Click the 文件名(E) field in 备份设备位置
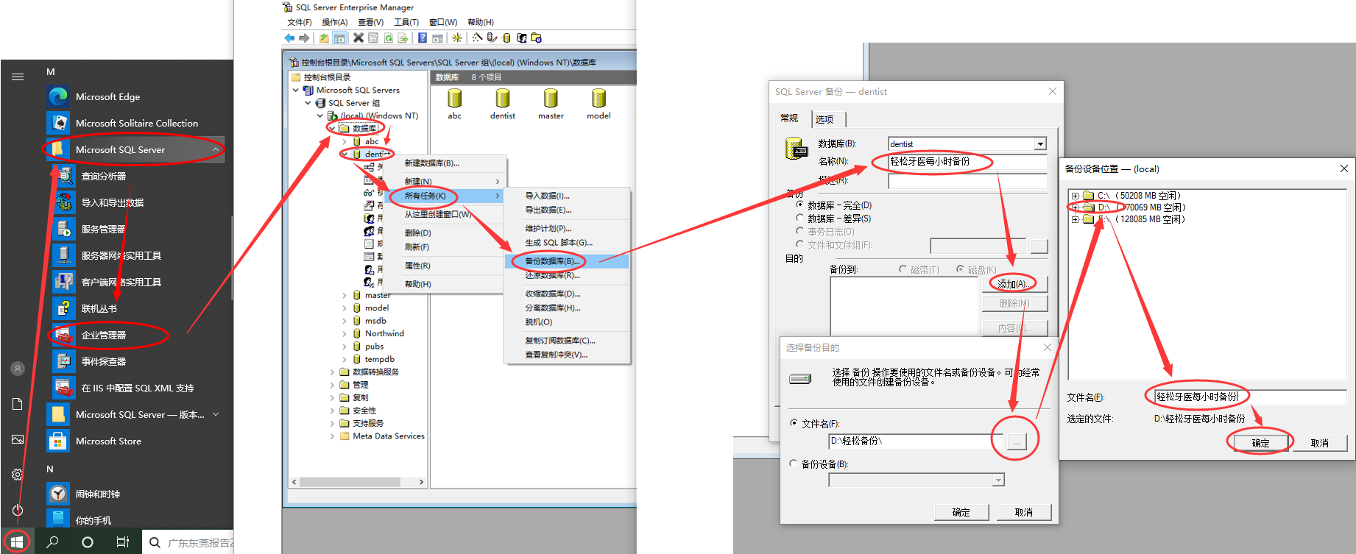Image resolution: width=1356 pixels, height=554 pixels. (1249, 397)
